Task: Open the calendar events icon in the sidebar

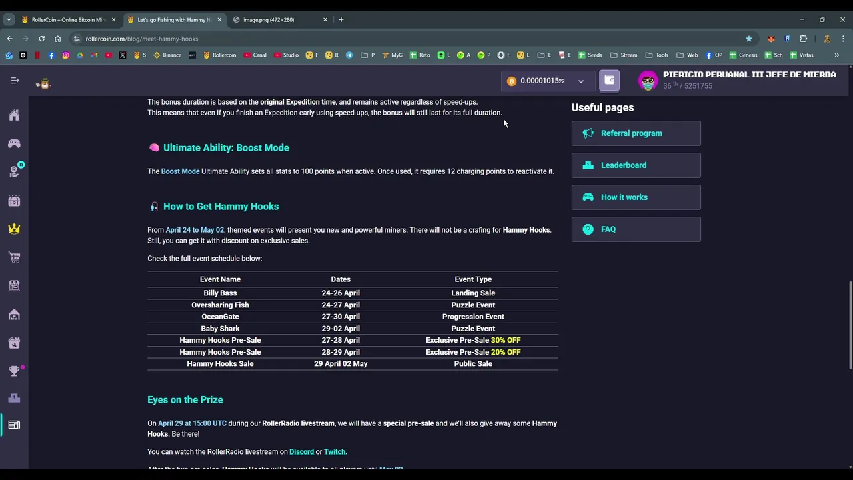Action: tap(14, 200)
